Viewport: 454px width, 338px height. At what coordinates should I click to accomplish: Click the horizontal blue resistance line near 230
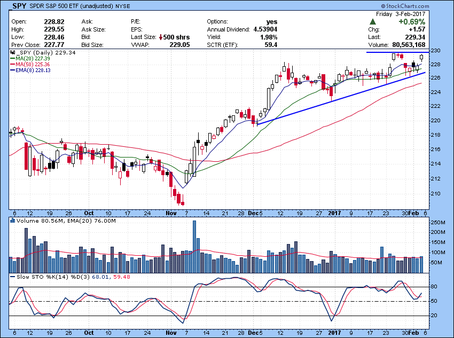[x=398, y=52]
